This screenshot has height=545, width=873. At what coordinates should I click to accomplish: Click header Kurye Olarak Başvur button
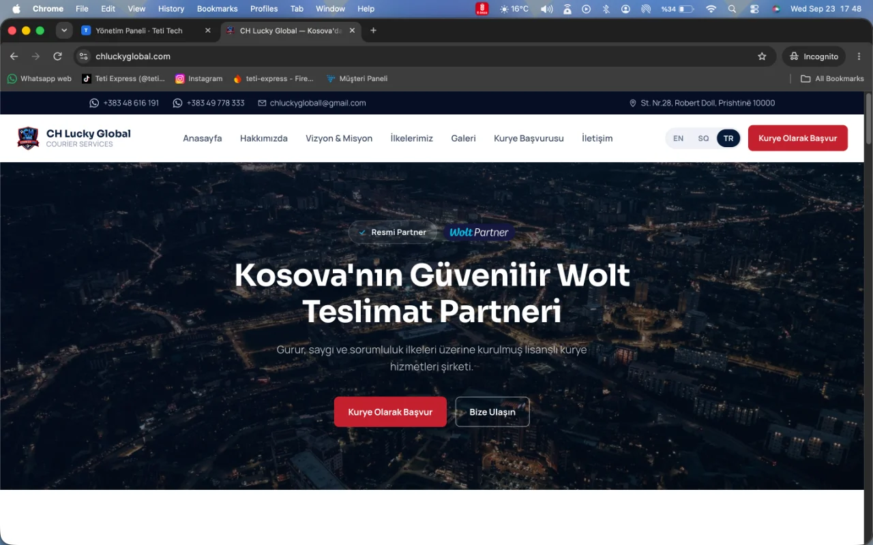point(798,138)
